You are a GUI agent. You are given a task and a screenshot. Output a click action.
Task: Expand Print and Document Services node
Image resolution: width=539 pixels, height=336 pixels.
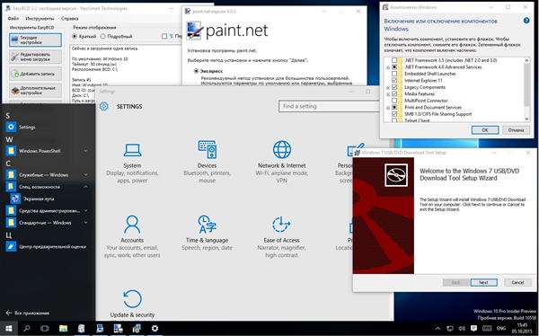pos(388,108)
